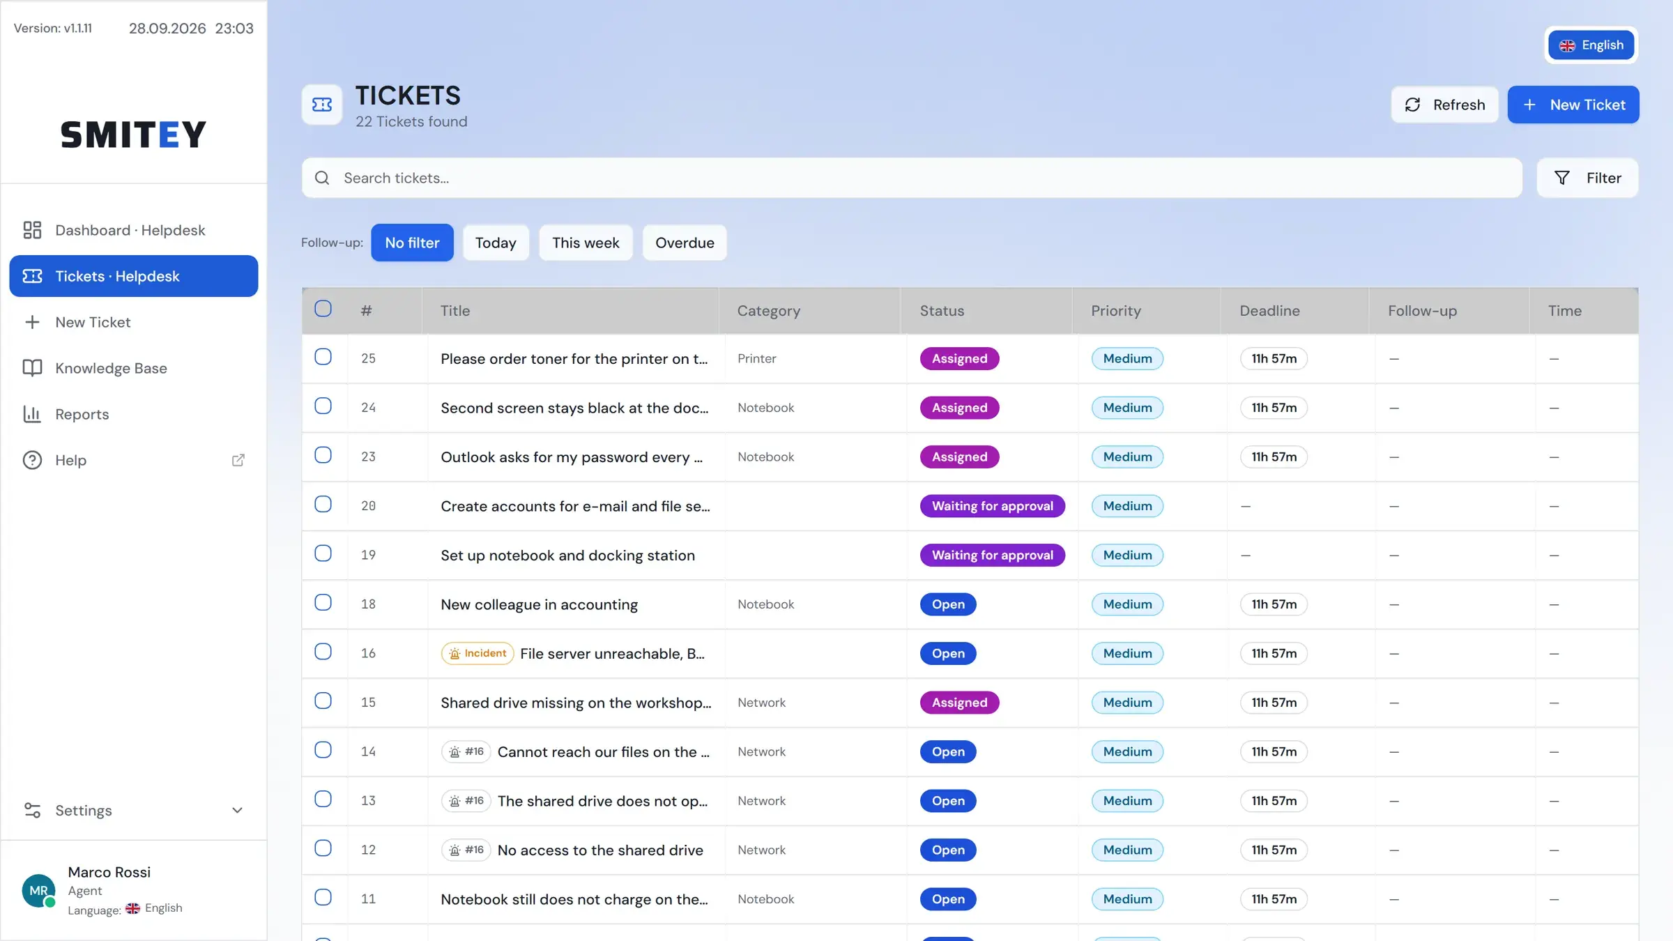Open the Filter panel button
This screenshot has height=941, width=1673.
(x=1587, y=178)
